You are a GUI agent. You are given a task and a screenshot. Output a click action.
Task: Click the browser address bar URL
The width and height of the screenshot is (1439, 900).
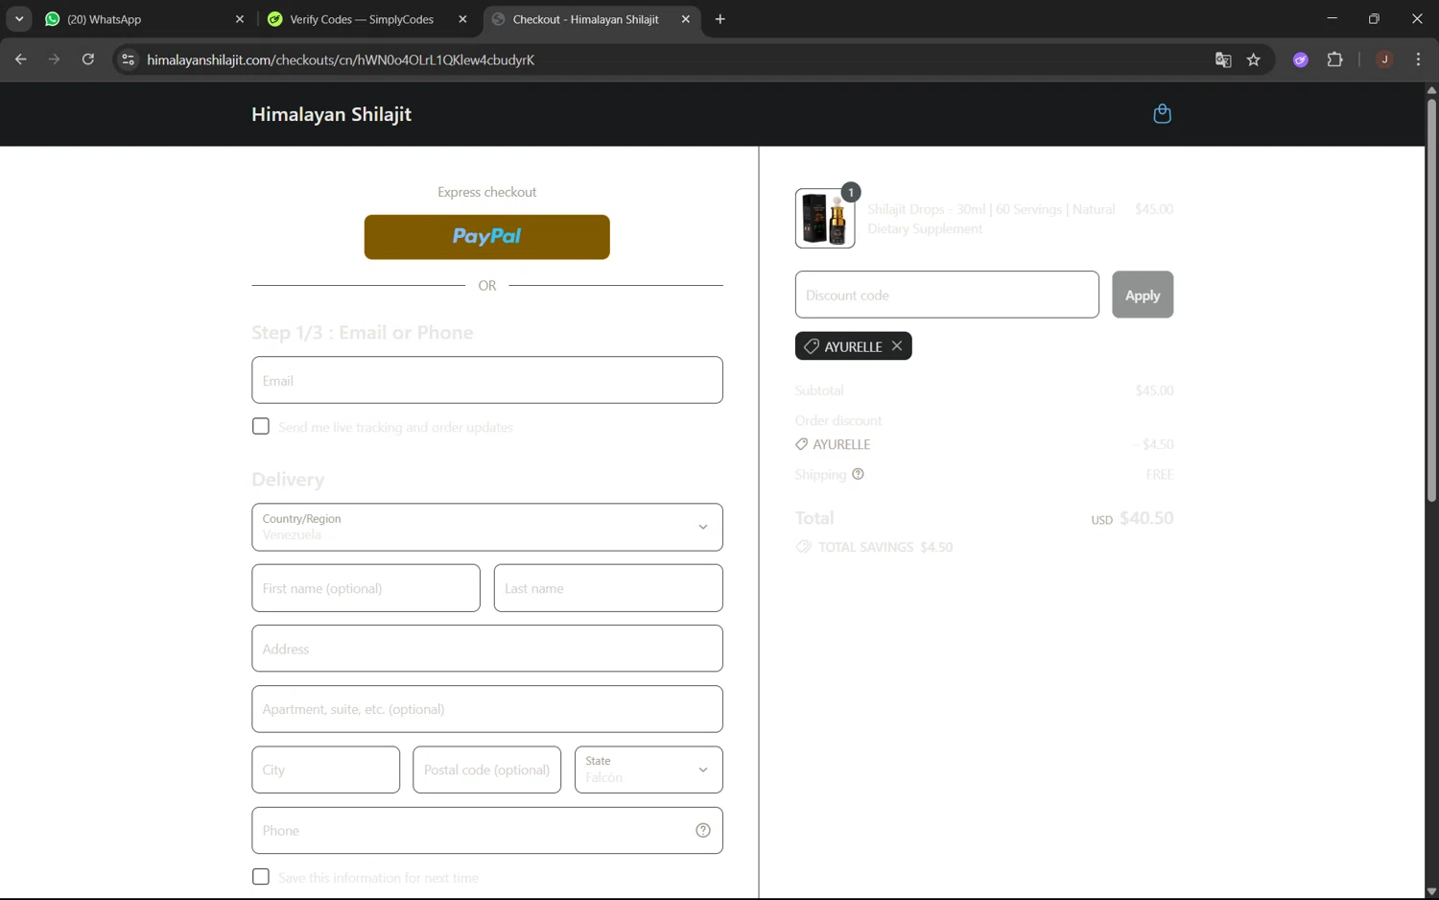[x=341, y=59]
